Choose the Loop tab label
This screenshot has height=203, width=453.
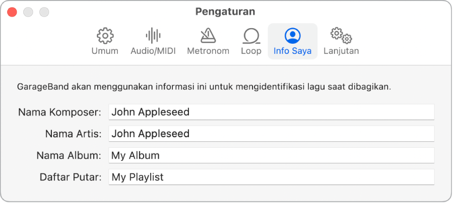[251, 51]
